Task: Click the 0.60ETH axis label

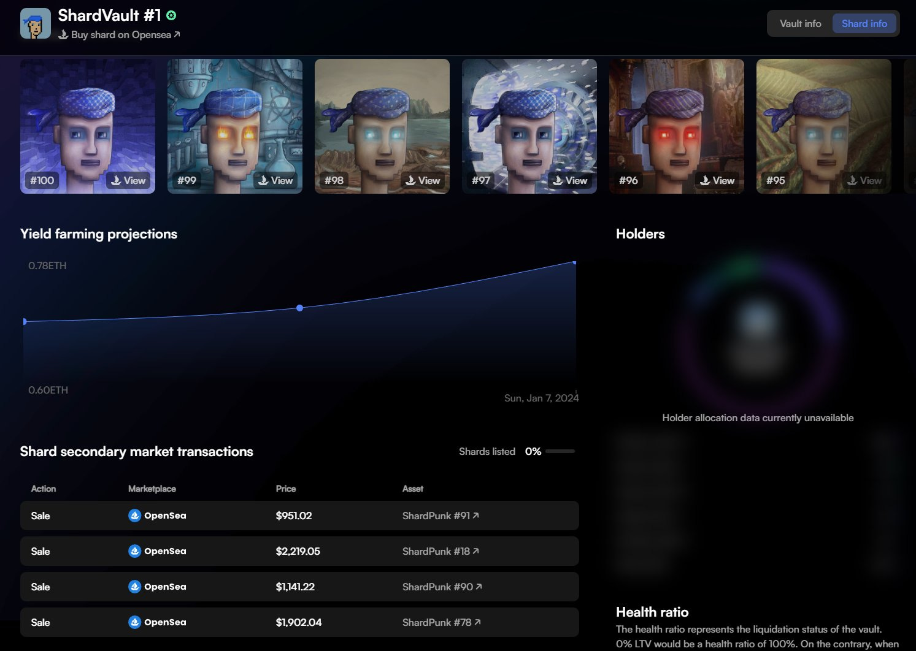Action: tap(48, 390)
